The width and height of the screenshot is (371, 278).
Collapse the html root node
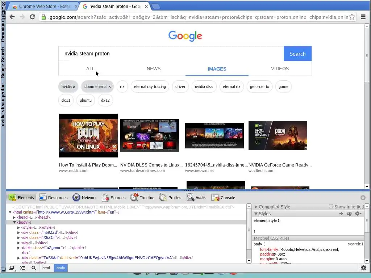click(10, 212)
